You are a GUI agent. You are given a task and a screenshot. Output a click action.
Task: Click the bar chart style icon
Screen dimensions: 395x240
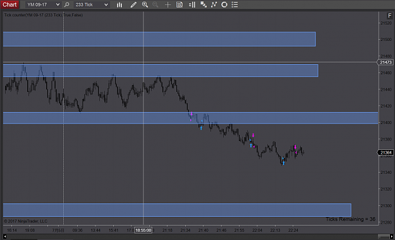[119, 4]
